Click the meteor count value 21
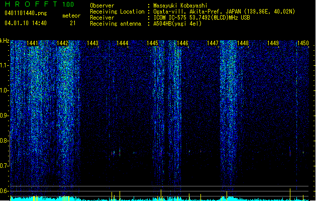The width and height of the screenshot is (316, 201). pyautogui.click(x=73, y=23)
